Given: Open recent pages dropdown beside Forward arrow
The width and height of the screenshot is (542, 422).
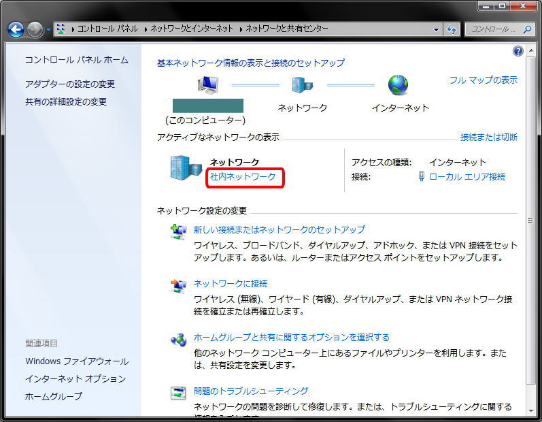Looking at the screenshot, I should 48,30.
